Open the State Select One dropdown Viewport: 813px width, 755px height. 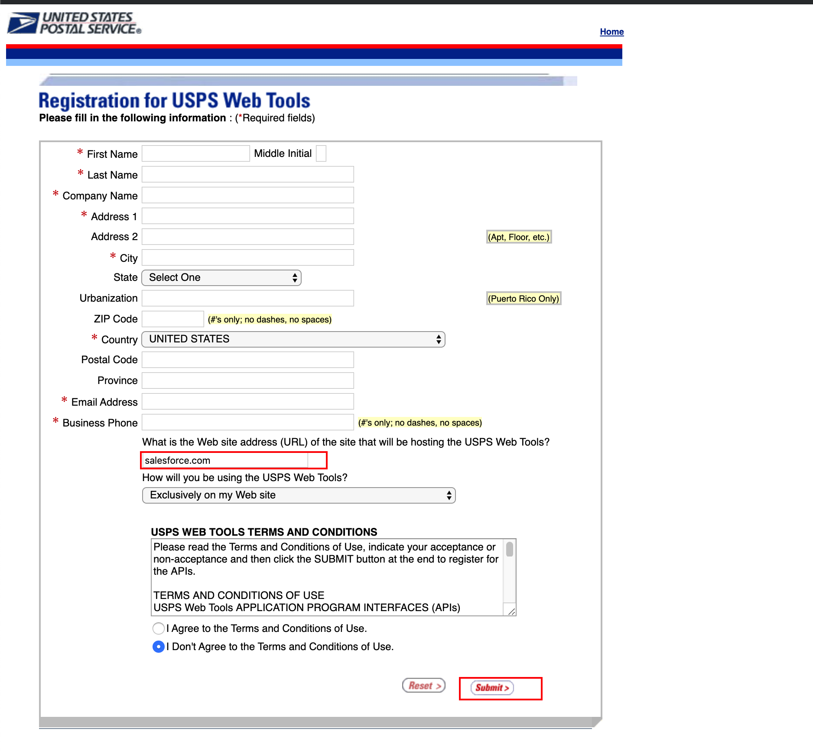point(221,278)
